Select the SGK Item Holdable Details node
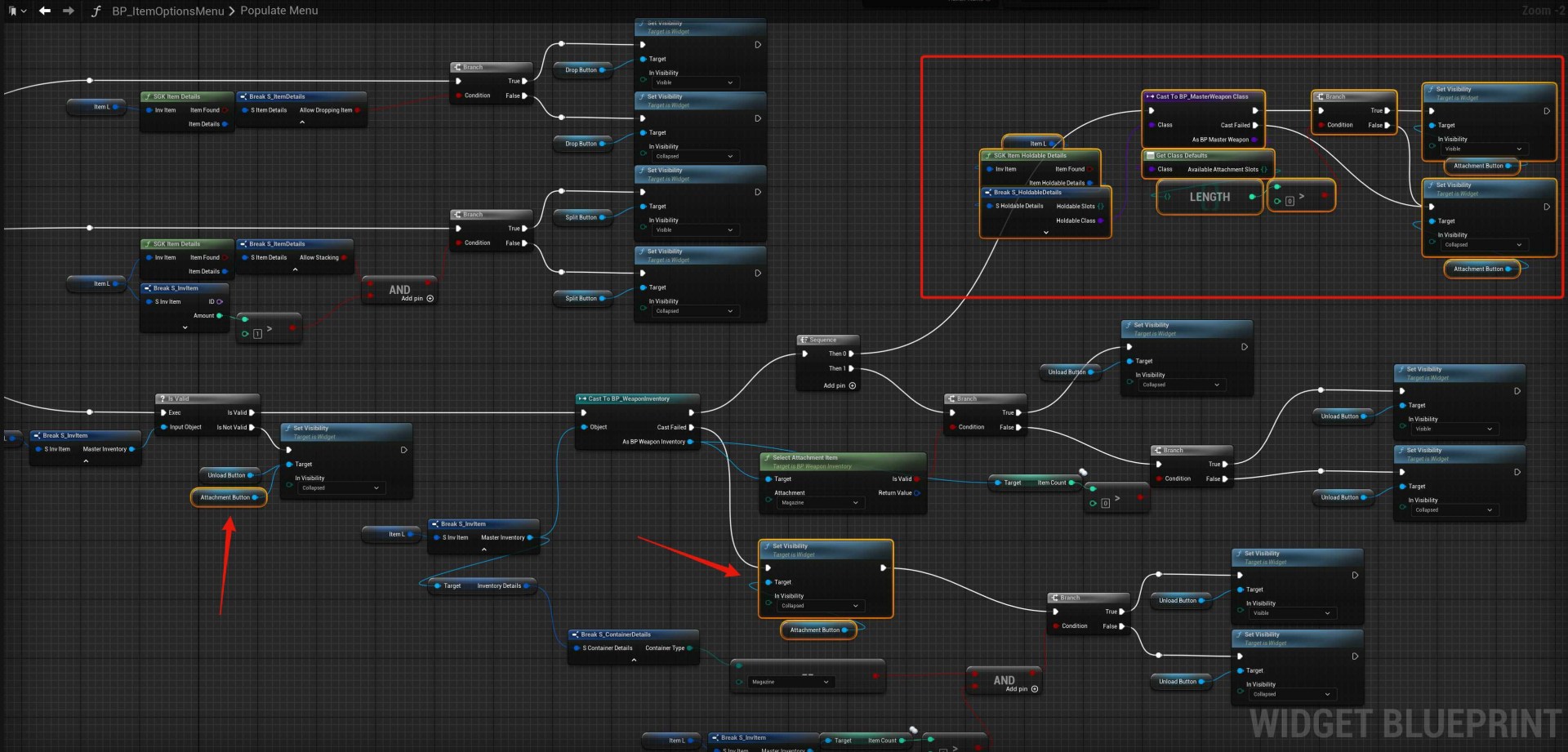The image size is (1568, 752). click(1029, 155)
